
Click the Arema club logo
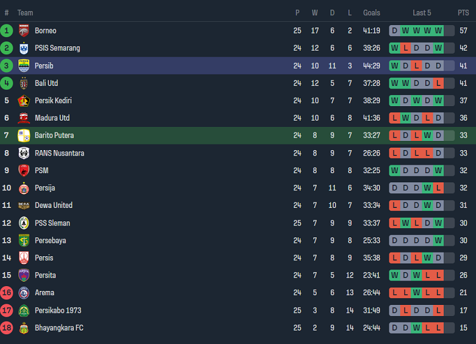click(x=24, y=293)
